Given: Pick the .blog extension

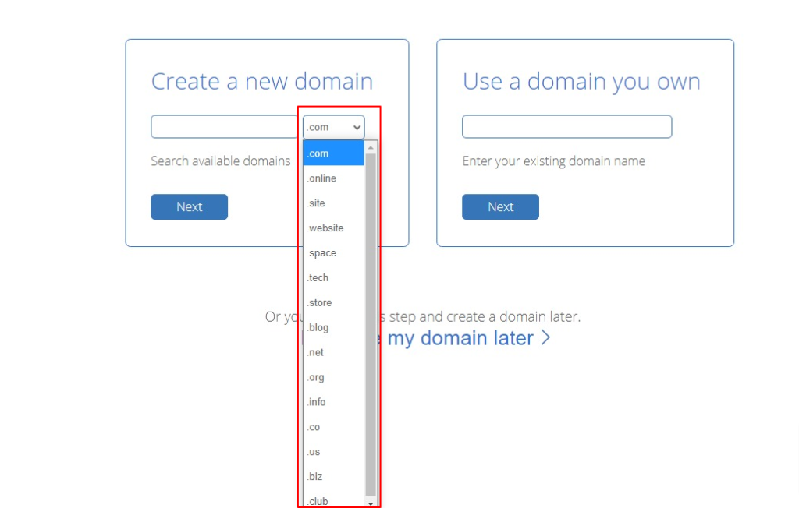Looking at the screenshot, I should (x=334, y=328).
